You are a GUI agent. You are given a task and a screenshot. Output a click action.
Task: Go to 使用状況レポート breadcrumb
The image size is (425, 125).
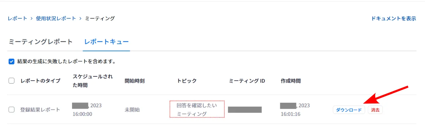[56, 18]
